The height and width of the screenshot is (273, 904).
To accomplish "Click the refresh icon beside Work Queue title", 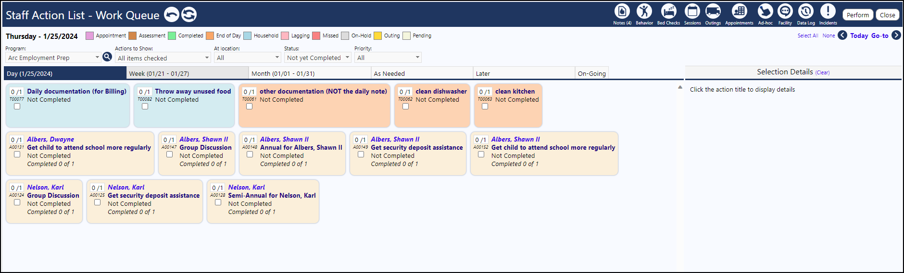I will (189, 15).
